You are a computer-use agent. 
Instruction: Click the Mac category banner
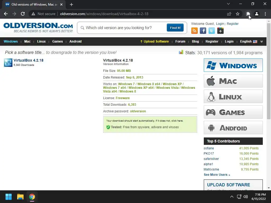click(x=233, y=81)
